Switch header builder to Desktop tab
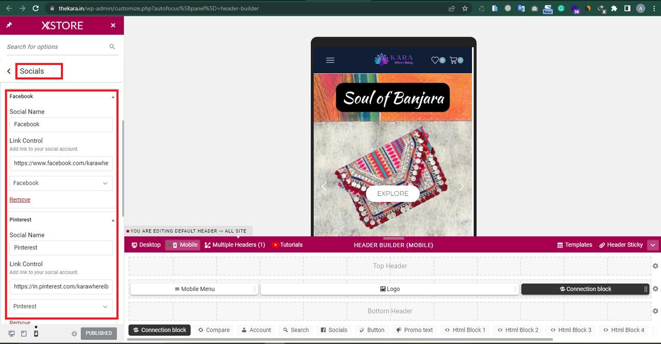Viewport: 661px width, 344px height. [x=146, y=244]
